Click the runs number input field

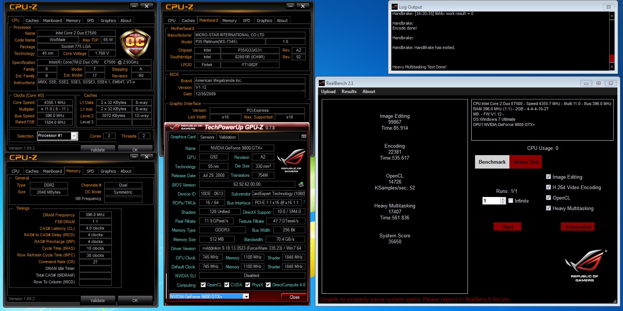click(x=491, y=201)
